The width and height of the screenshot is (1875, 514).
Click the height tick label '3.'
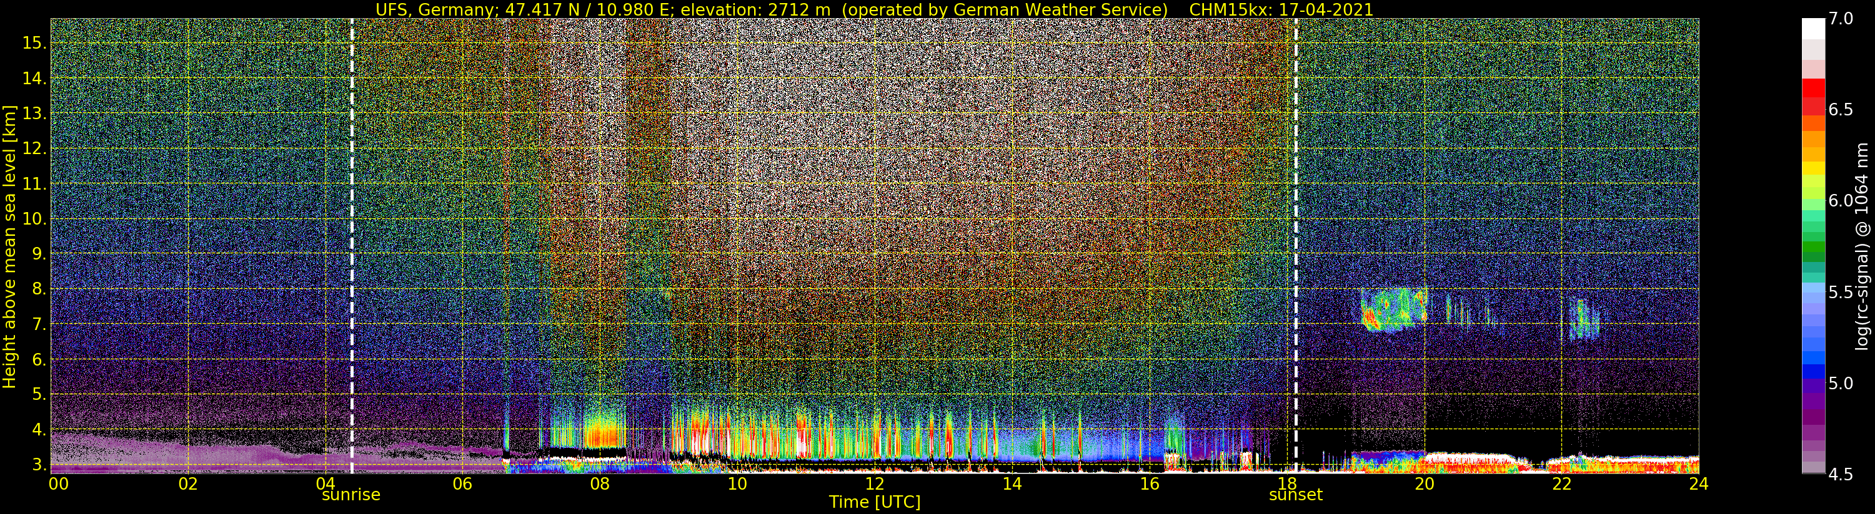[39, 464]
